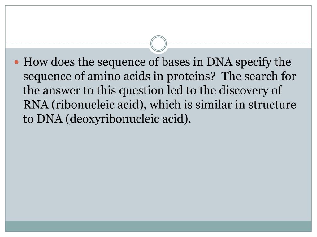Click 'RNA' at the start of the fourth line
The image size is (317, 237).
36,105
